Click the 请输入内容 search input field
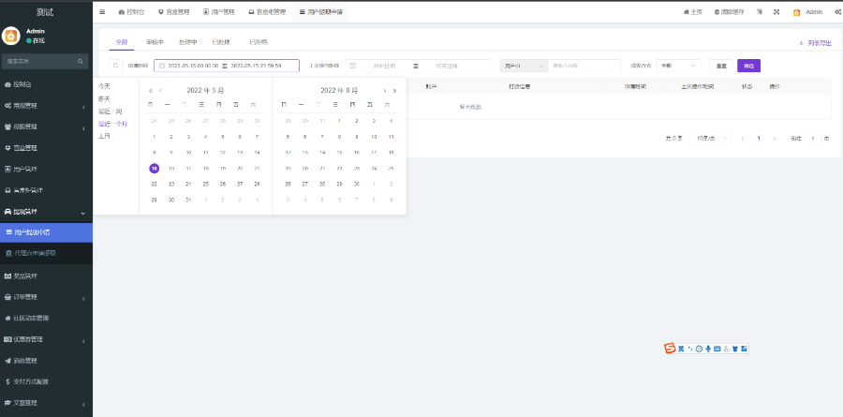The image size is (843, 417). [x=584, y=66]
